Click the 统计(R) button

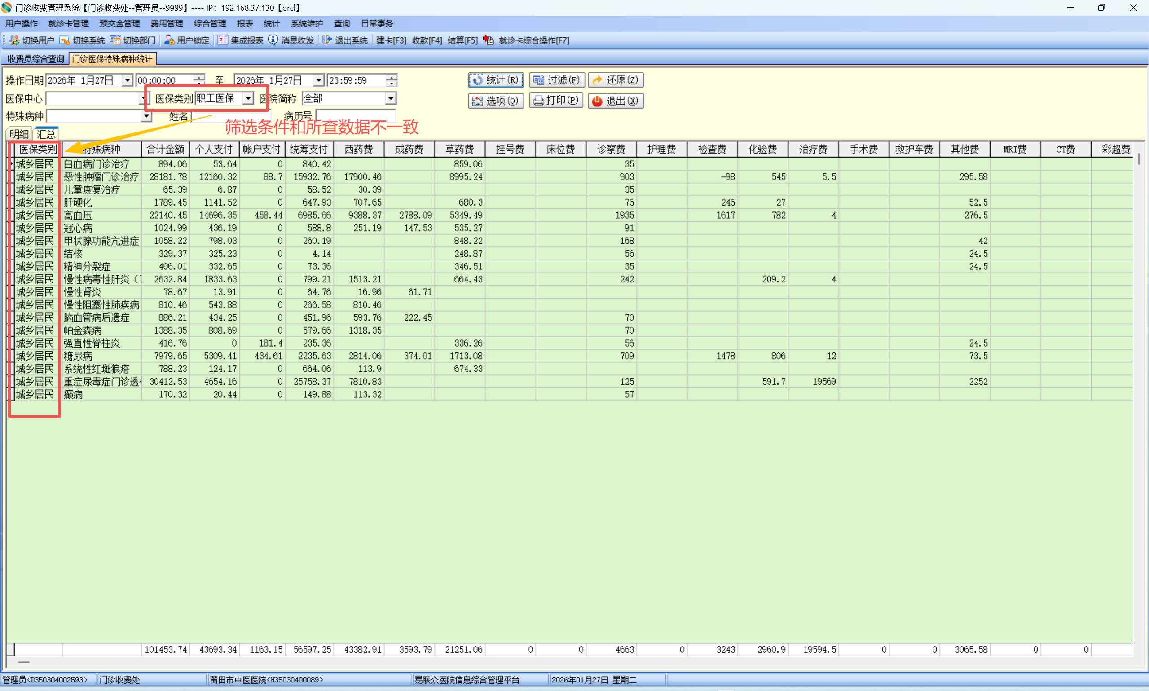pos(495,80)
